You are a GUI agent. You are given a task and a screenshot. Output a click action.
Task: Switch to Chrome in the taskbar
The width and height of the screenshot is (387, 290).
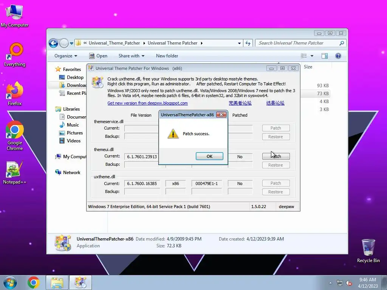coord(34,282)
